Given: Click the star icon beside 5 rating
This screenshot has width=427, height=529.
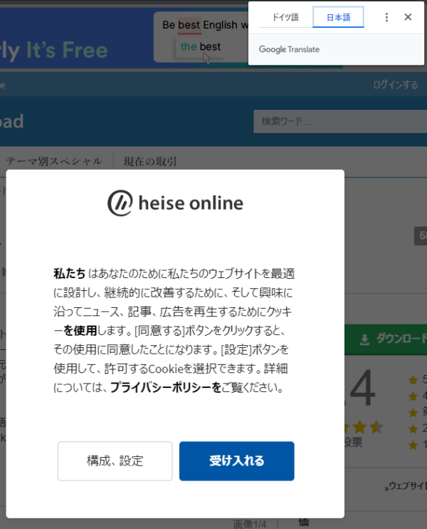Looking at the screenshot, I should (413, 379).
